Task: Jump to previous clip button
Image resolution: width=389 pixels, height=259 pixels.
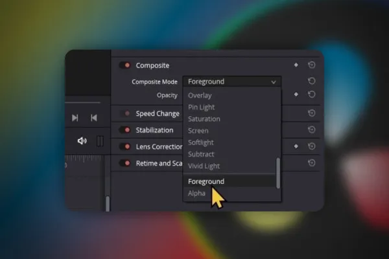Action: pyautogui.click(x=94, y=118)
